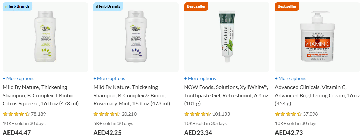The image size is (363, 136).
Task: Click iHerb Brands badge on Citrus shampoo
Action: (x=17, y=6)
